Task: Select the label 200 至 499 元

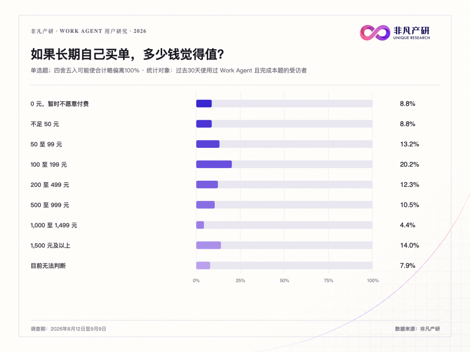Action: point(50,184)
